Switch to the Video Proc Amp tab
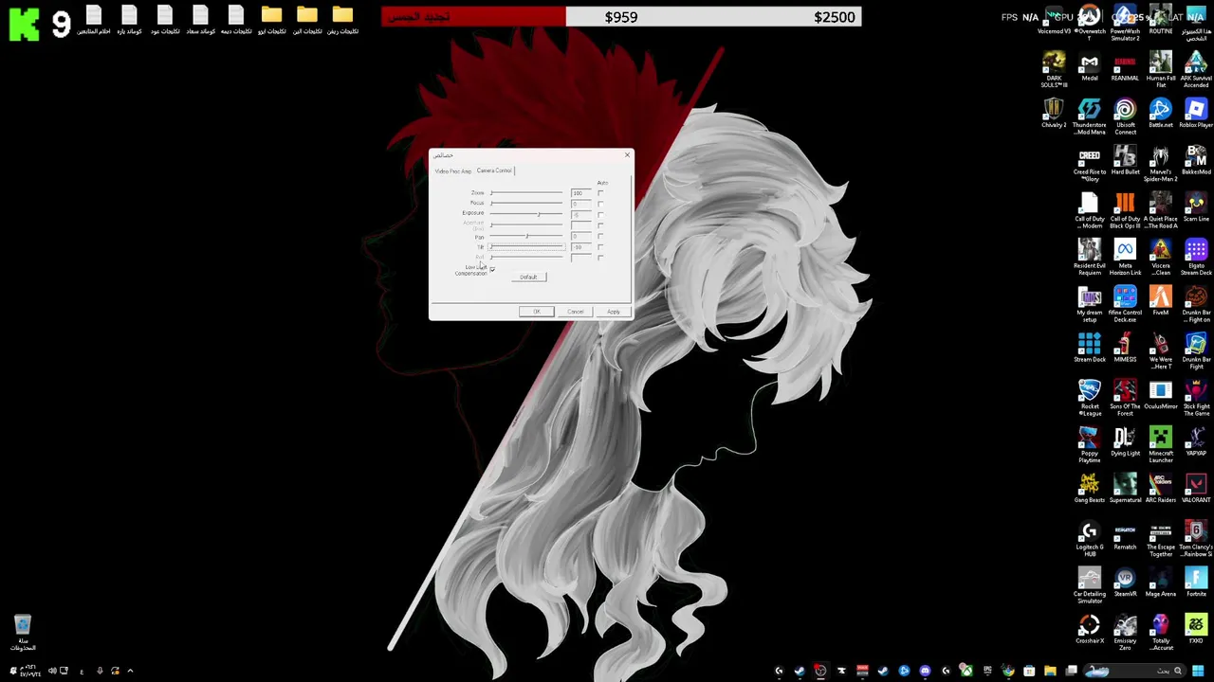Image resolution: width=1214 pixels, height=682 pixels. tap(453, 170)
